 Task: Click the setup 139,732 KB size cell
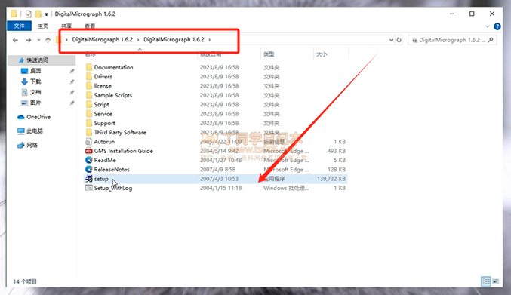[x=331, y=179]
